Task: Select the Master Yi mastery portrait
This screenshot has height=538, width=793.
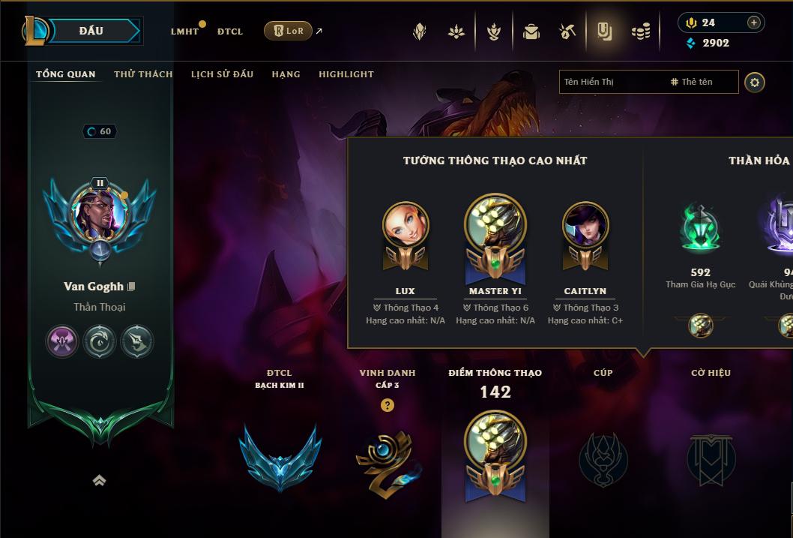Action: 495,239
